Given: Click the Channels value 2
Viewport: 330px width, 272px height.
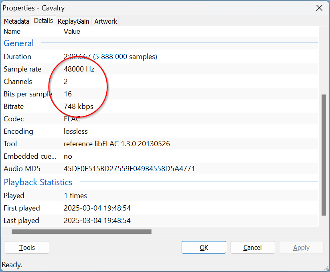Looking at the screenshot, I should [66, 82].
